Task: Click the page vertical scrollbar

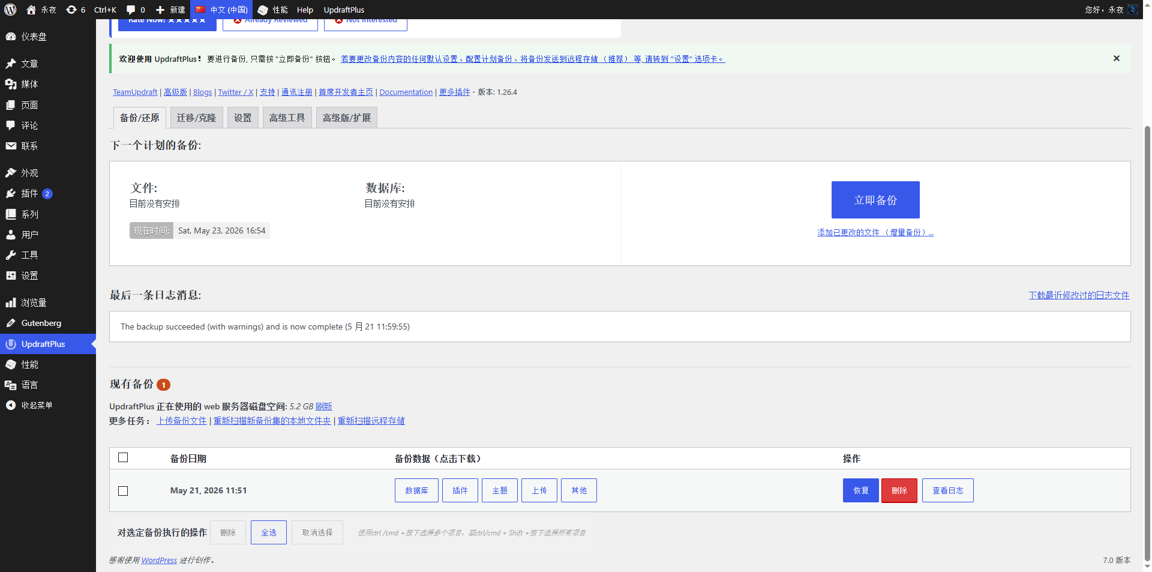Action: tap(1147, 342)
